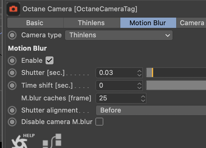206x148 pixels.
Task: Select the Motion Blur tab
Action: tap(148, 23)
